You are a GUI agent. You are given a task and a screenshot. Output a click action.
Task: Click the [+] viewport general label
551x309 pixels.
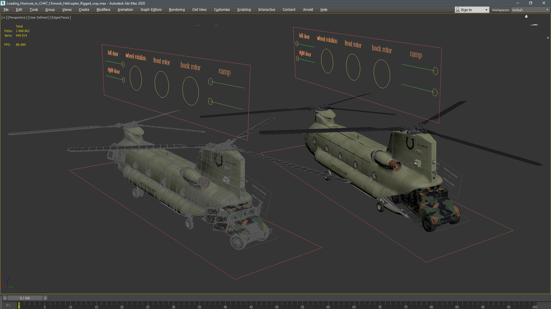pos(4,17)
